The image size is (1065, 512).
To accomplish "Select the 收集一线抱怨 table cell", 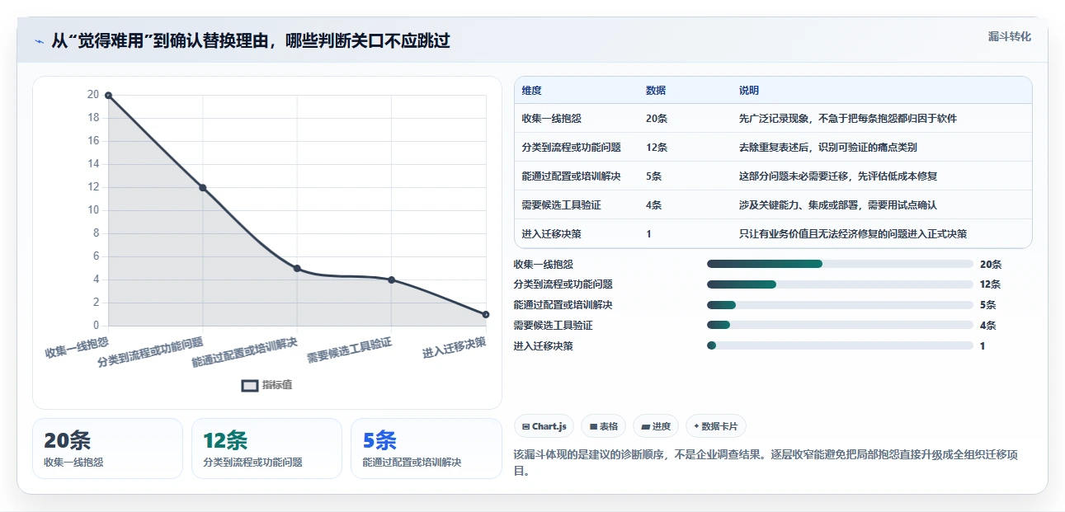I will point(552,119).
